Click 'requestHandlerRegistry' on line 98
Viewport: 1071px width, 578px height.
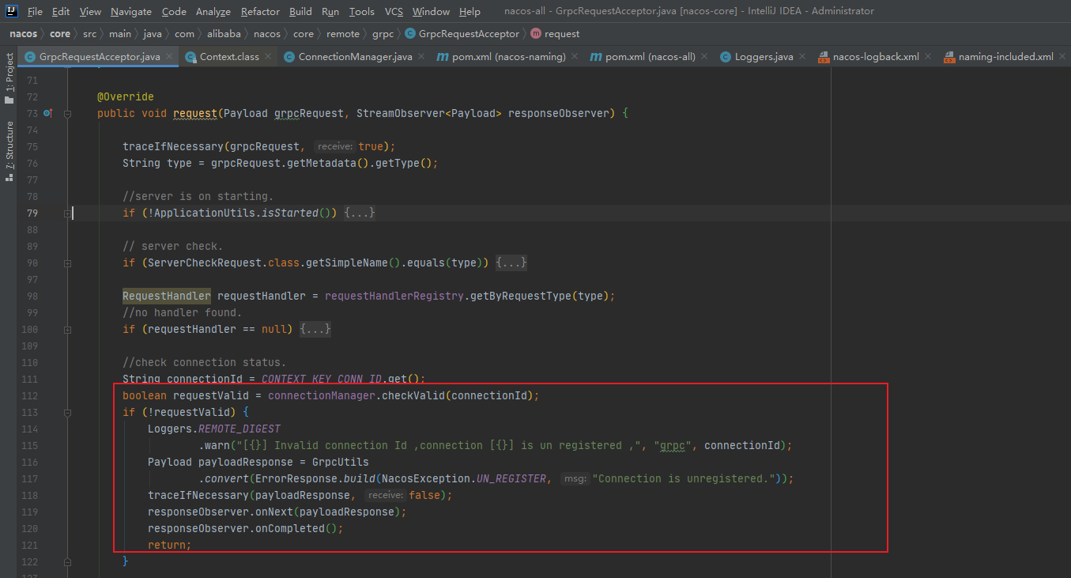pos(394,297)
